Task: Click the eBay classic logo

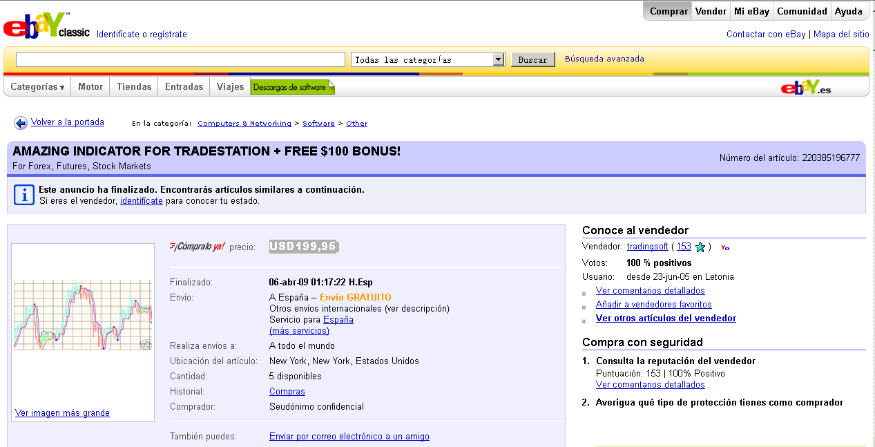Action: [x=46, y=26]
